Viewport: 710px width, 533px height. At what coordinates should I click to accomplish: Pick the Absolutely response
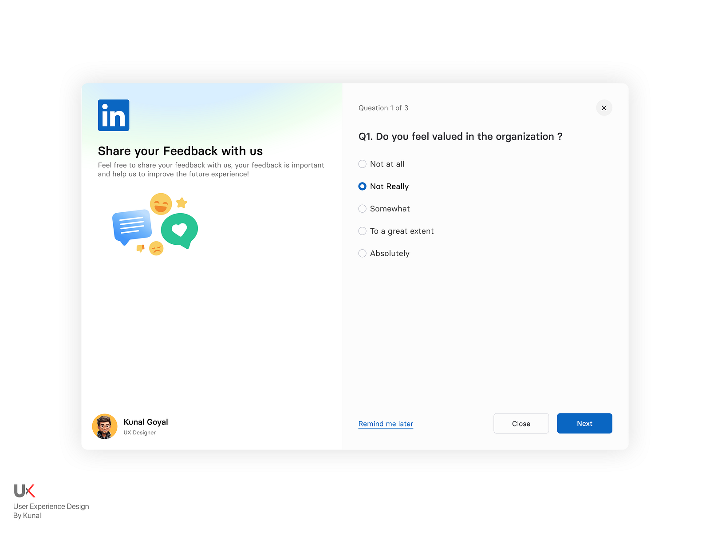[x=362, y=253]
